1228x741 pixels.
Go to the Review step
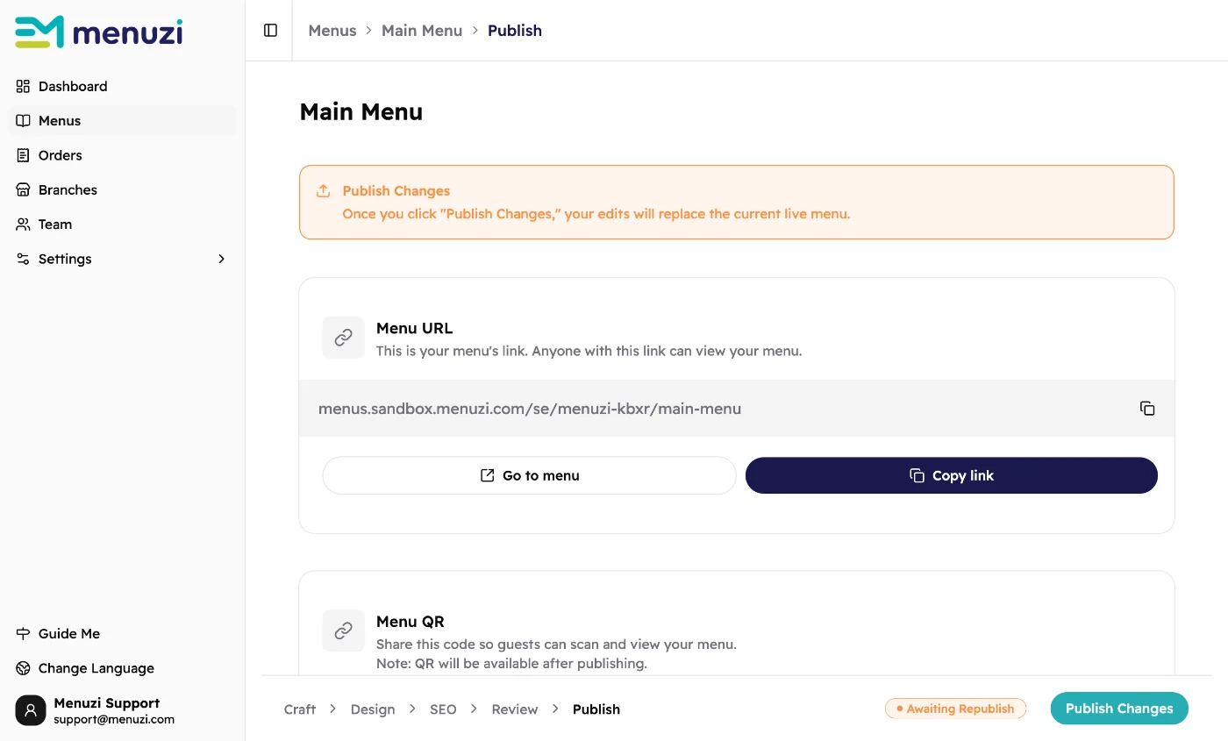[x=515, y=709]
